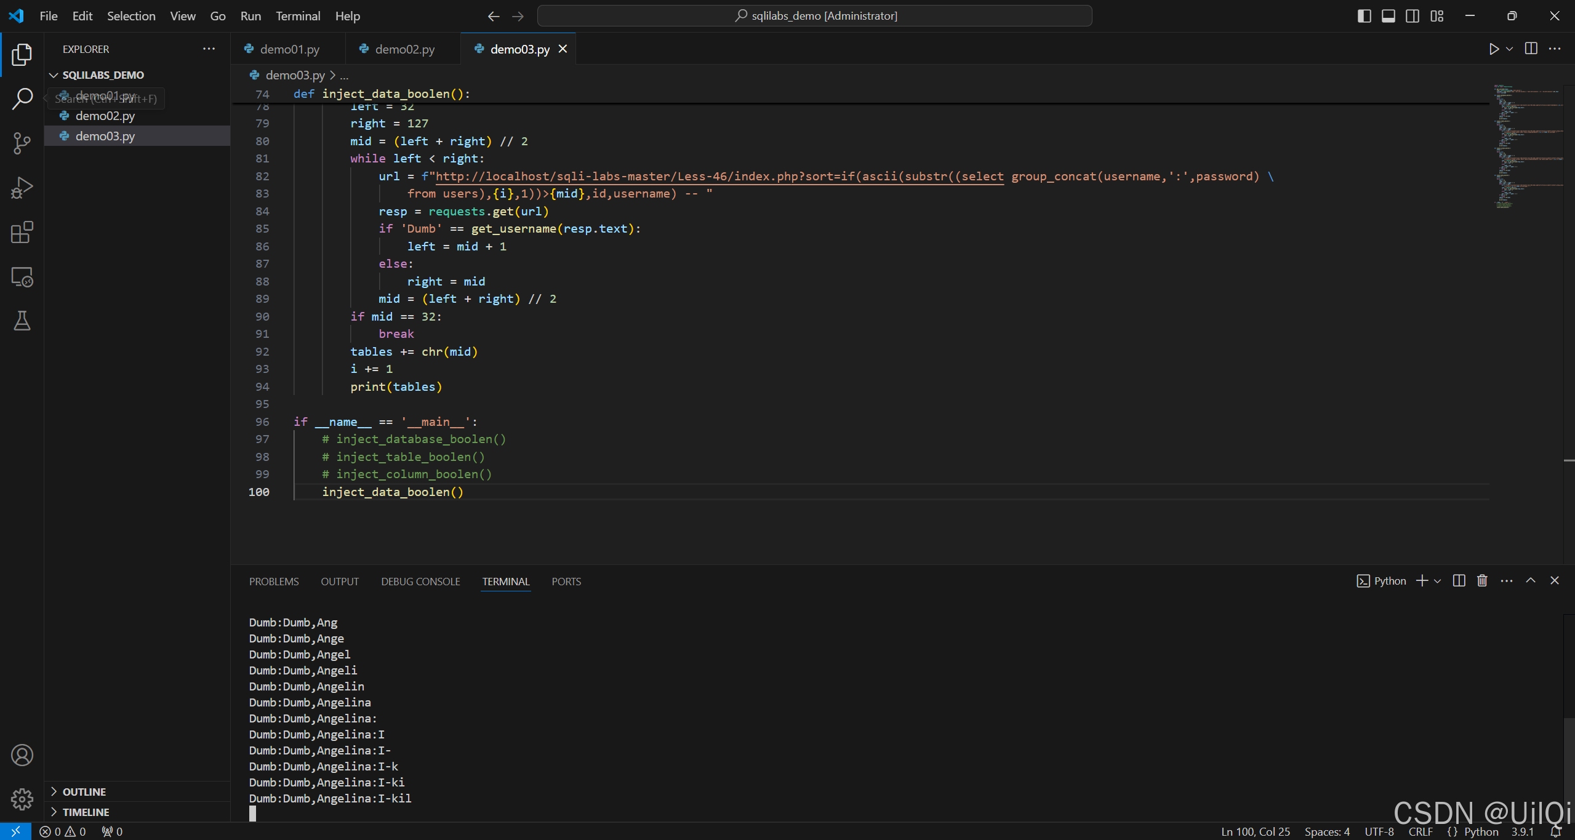Screen dimensions: 1575x840
Task: Open the Extensions view
Action: tap(22, 233)
